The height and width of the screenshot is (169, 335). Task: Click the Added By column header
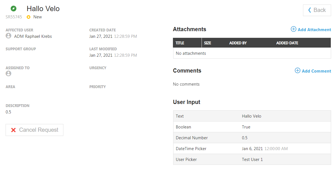[238, 43]
